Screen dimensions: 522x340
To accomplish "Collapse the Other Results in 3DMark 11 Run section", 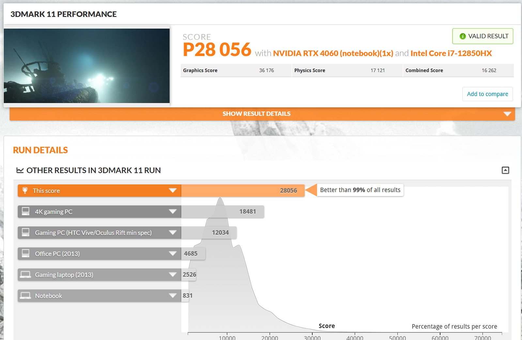I will [505, 170].
